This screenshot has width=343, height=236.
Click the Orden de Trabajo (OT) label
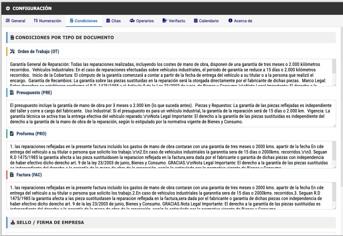38,51
